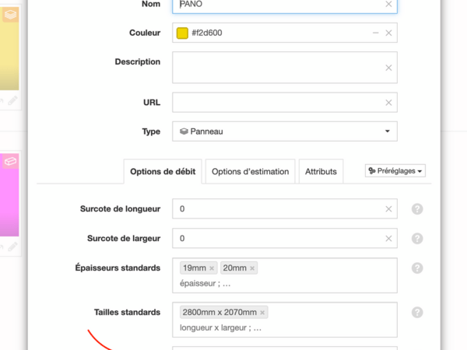Viewport: 467px width, 350px height.
Task: Remove the 20mm thickness tag
Action: coord(252,268)
